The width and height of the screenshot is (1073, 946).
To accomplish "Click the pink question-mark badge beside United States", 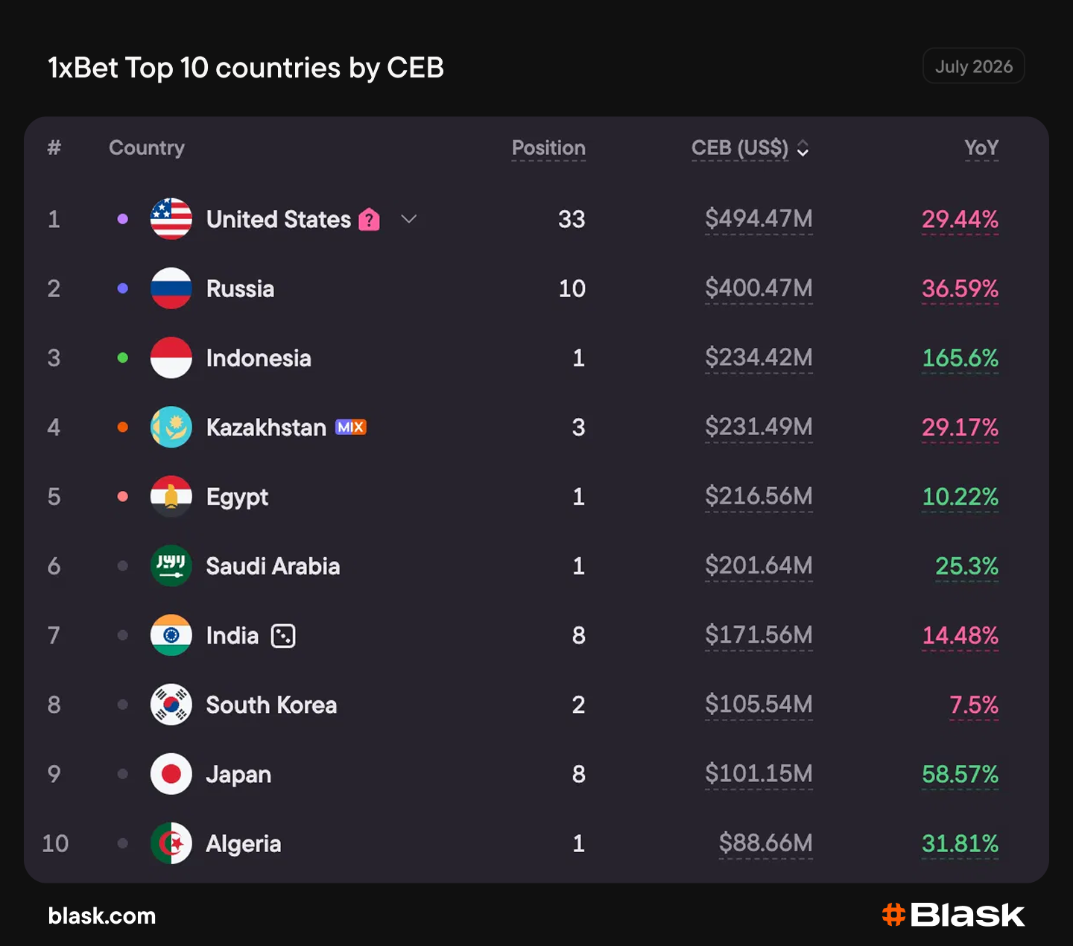I will point(370,220).
